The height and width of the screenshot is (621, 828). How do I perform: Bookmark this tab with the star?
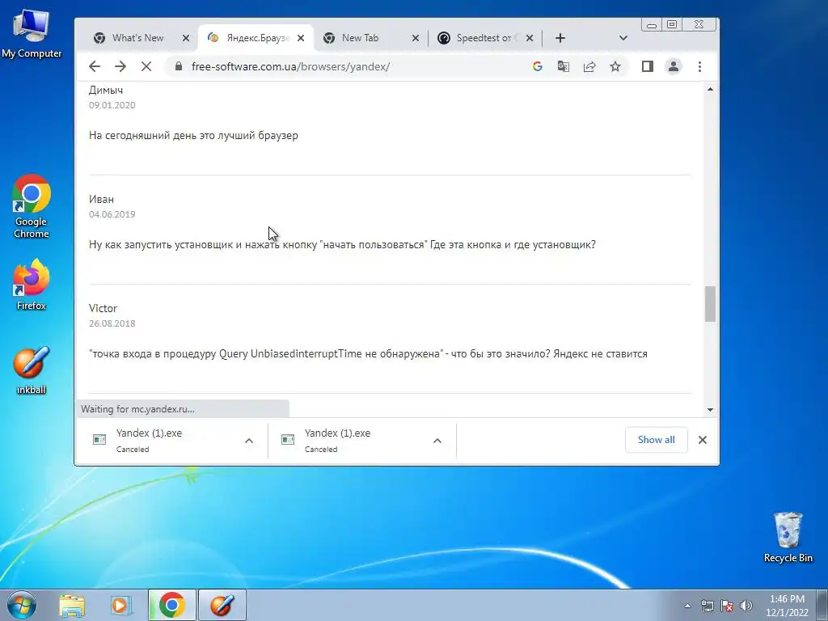[x=615, y=66]
